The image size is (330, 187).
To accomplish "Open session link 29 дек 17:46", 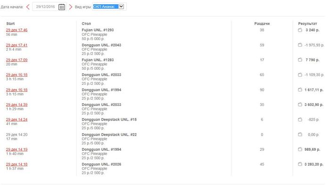I will click(16, 30).
